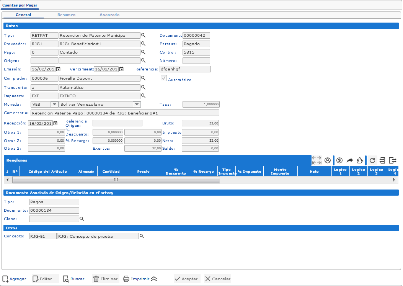The image size is (403, 286).
Task: Click the Renglones horizontal scrollbar thumb
Action: point(116,180)
